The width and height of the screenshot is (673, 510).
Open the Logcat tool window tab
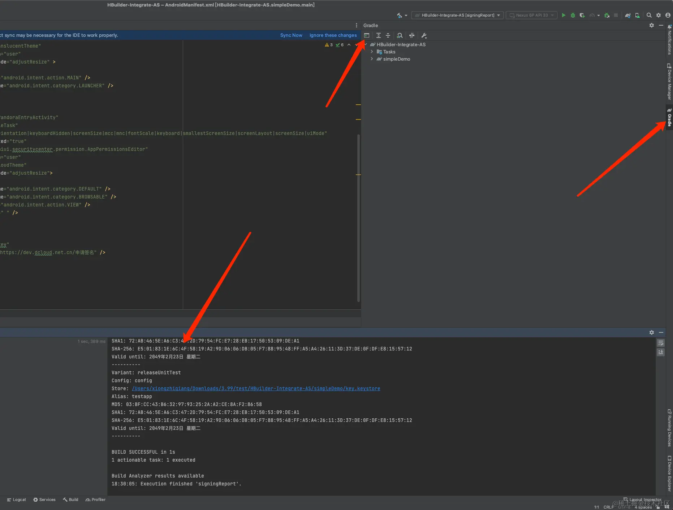click(17, 500)
